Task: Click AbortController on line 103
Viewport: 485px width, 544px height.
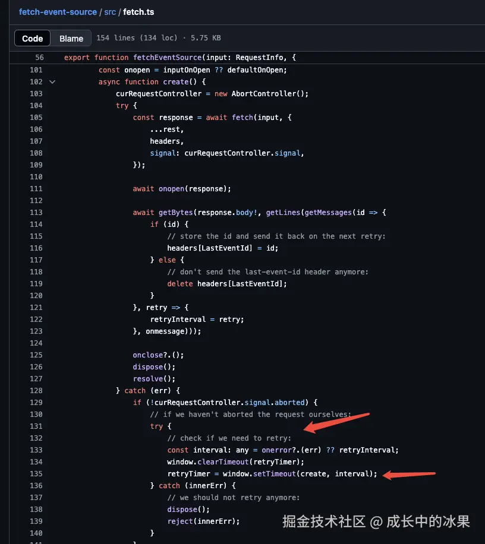Action: [263, 94]
